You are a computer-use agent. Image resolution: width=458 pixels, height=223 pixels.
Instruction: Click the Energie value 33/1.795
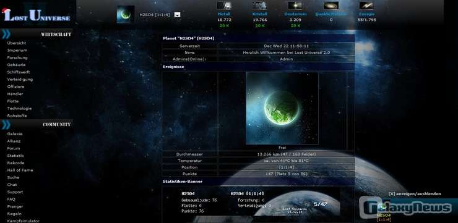pyautogui.click(x=366, y=20)
